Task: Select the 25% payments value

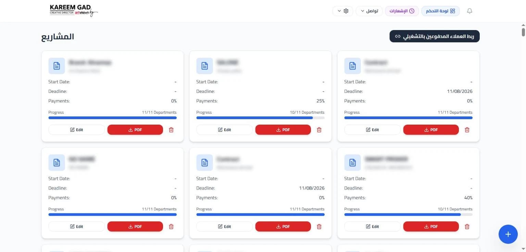Action: (321, 101)
